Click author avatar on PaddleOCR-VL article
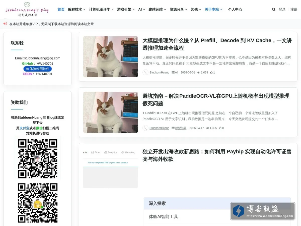Screen dimensions: 301x226 (145, 128)
